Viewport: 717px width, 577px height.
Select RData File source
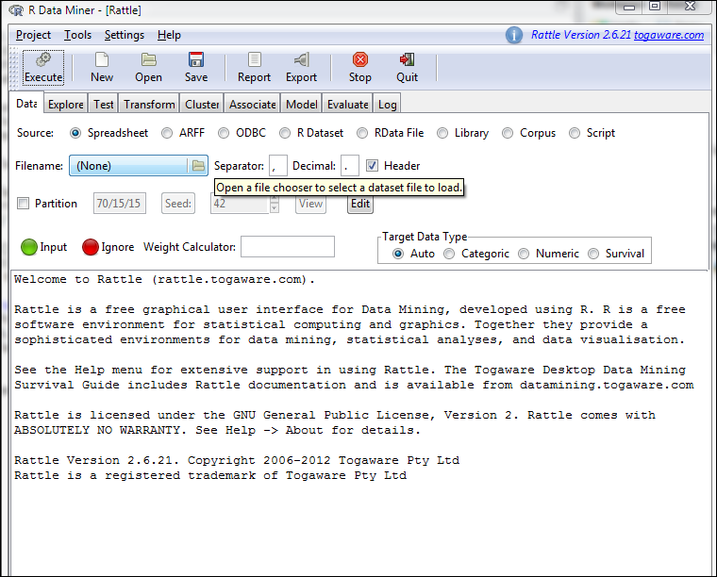[362, 133]
